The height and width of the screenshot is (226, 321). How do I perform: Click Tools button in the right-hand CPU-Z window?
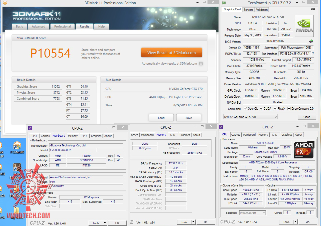click(286, 222)
